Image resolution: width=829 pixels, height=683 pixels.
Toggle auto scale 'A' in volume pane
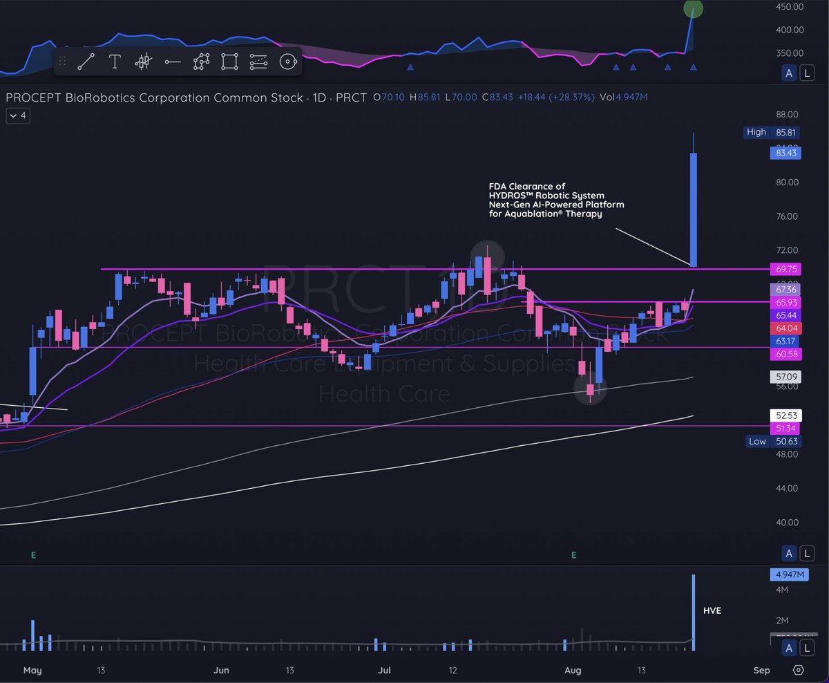click(789, 648)
